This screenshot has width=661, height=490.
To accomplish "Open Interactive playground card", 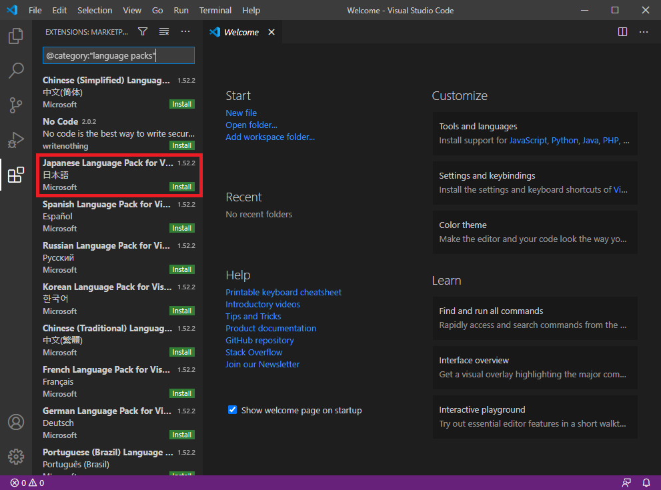I will [x=534, y=417].
